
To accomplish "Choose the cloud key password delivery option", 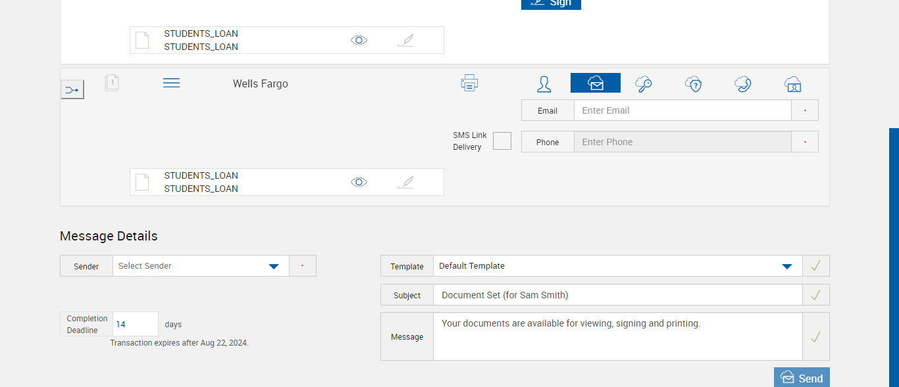I will click(x=644, y=84).
